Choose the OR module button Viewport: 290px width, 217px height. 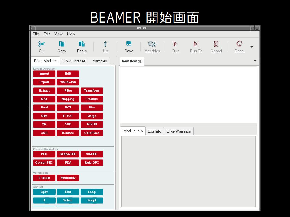tap(44, 125)
